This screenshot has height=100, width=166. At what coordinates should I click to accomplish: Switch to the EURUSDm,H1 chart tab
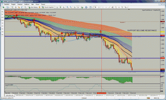89,95
